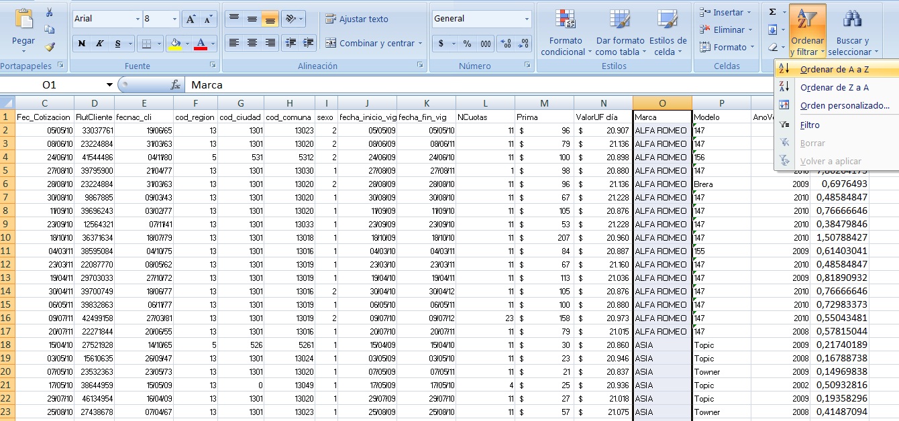Click the Autosum sigma icon
Viewport: 899px width, 421px height.
(774, 11)
